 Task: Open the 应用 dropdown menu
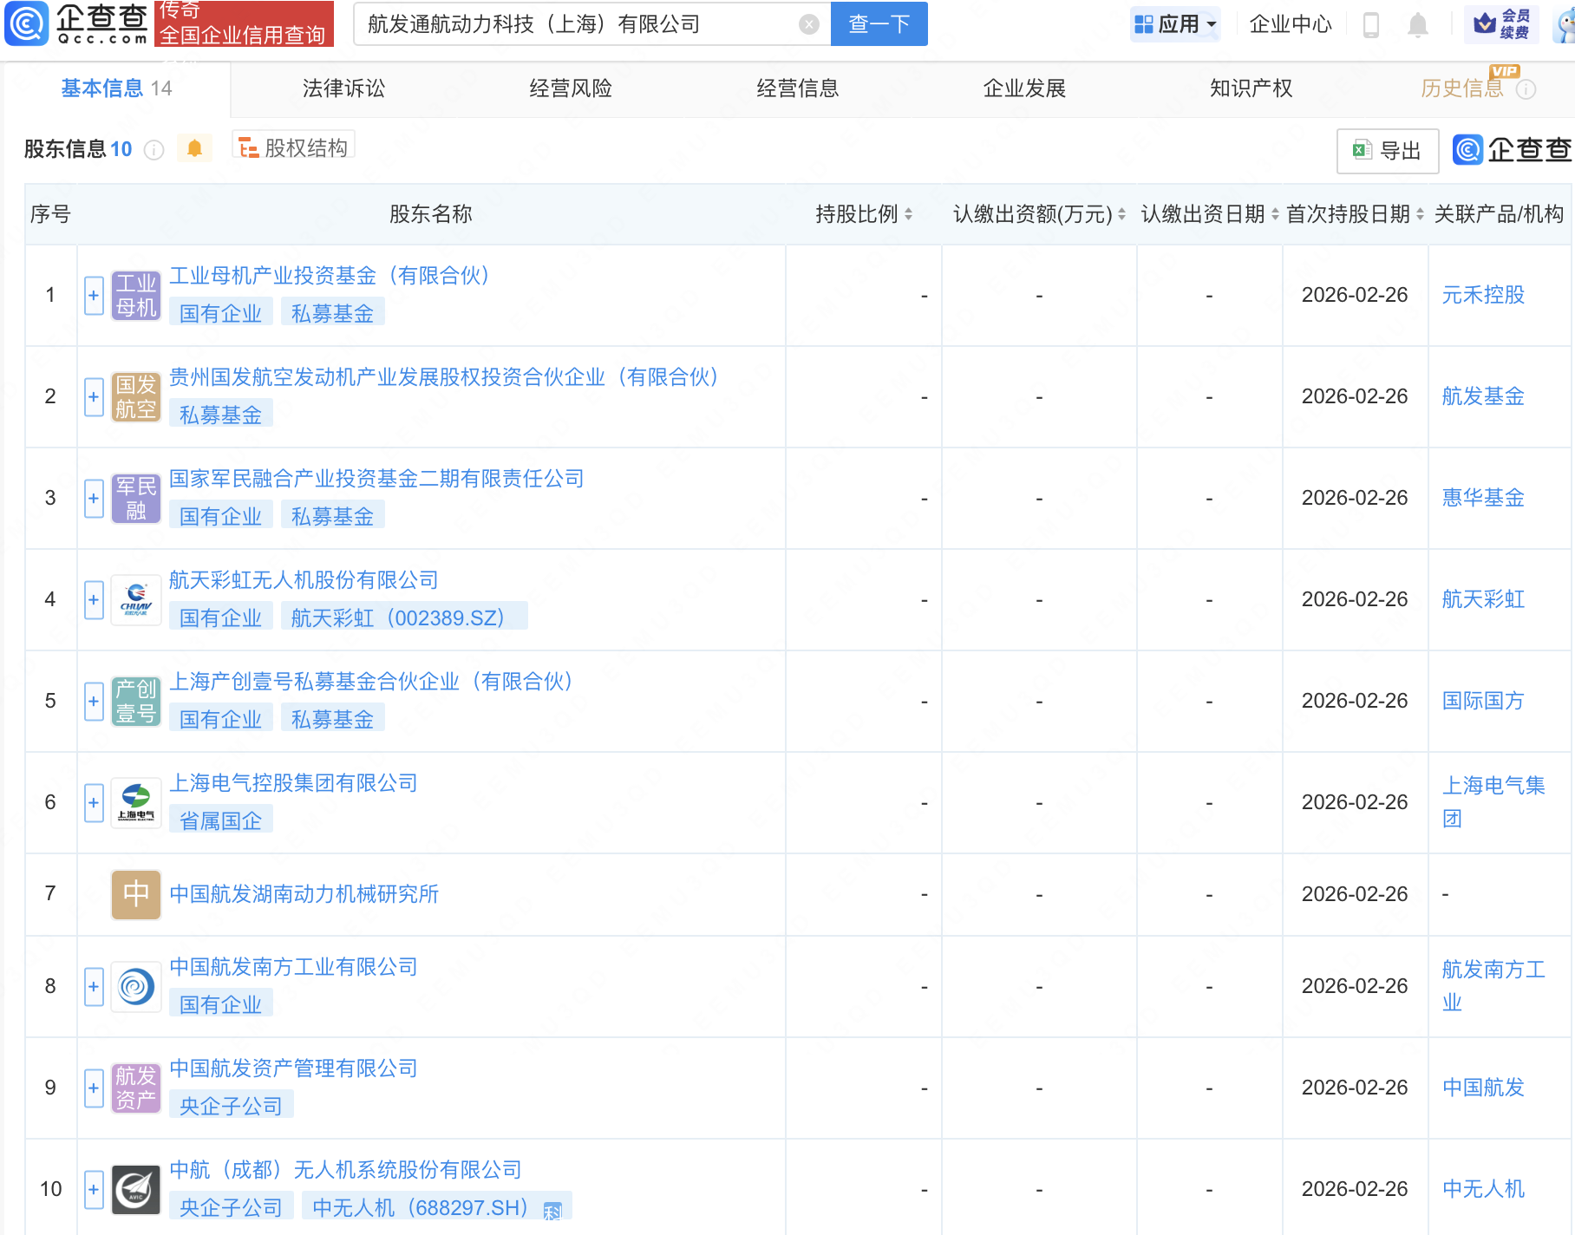coord(1175,24)
